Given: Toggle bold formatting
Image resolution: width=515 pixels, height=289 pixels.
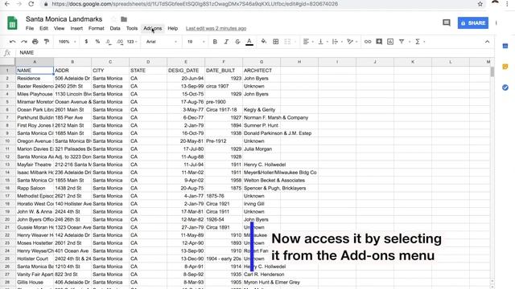Looking at the screenshot, I should tap(215, 42).
